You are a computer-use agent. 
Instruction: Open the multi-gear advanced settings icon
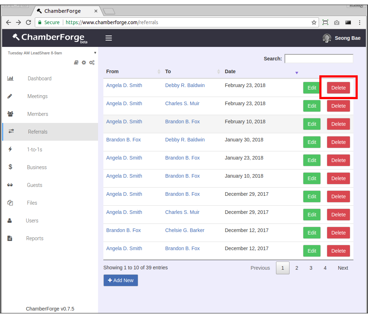[92, 63]
